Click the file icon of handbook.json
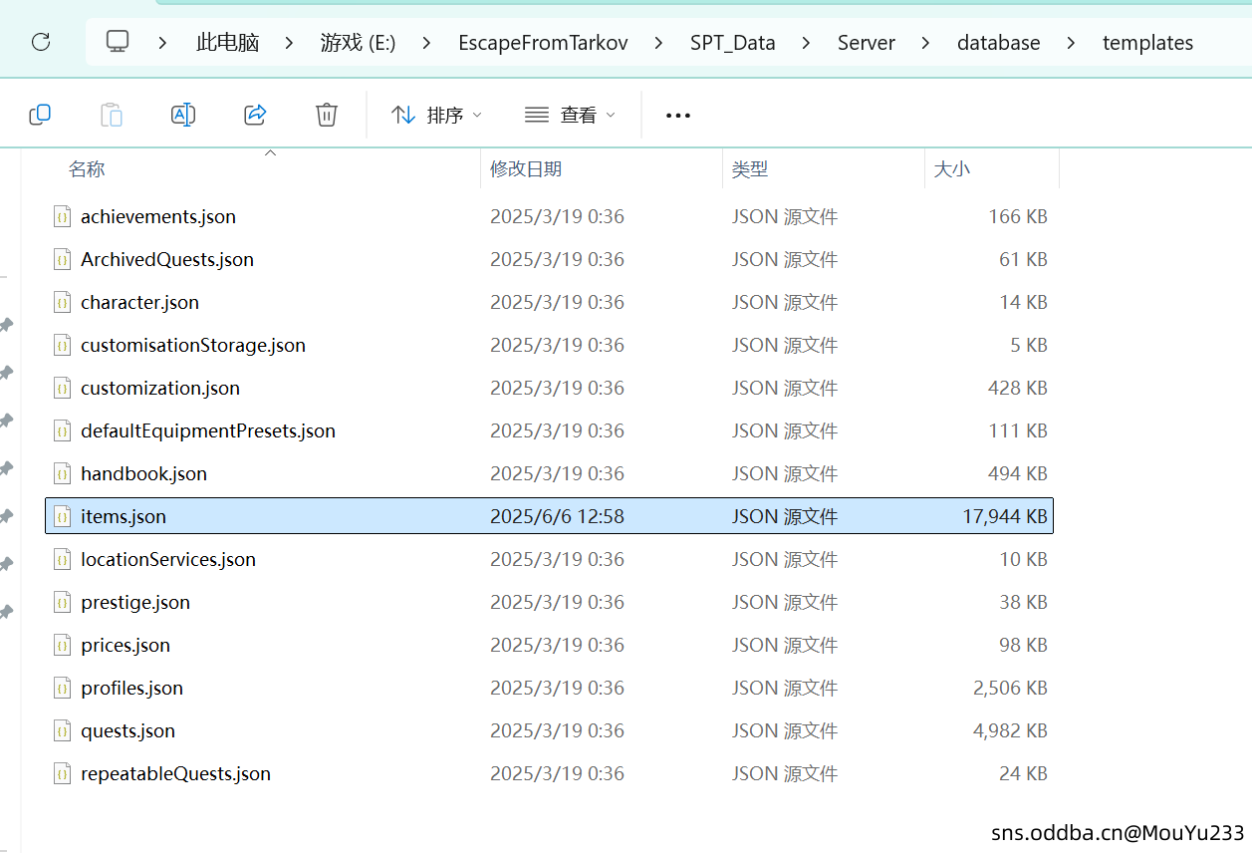Viewport: 1252px width, 853px height. coord(62,473)
